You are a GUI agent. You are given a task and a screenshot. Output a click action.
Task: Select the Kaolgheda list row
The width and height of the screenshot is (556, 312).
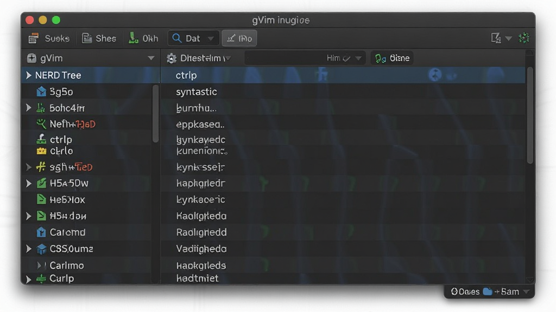pyautogui.click(x=343, y=216)
